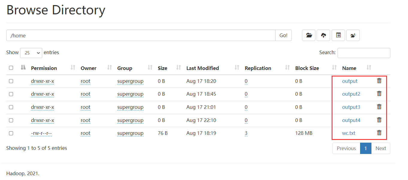Sort by the Permission column arrows
This screenshot has width=408, height=180.
coord(73,68)
